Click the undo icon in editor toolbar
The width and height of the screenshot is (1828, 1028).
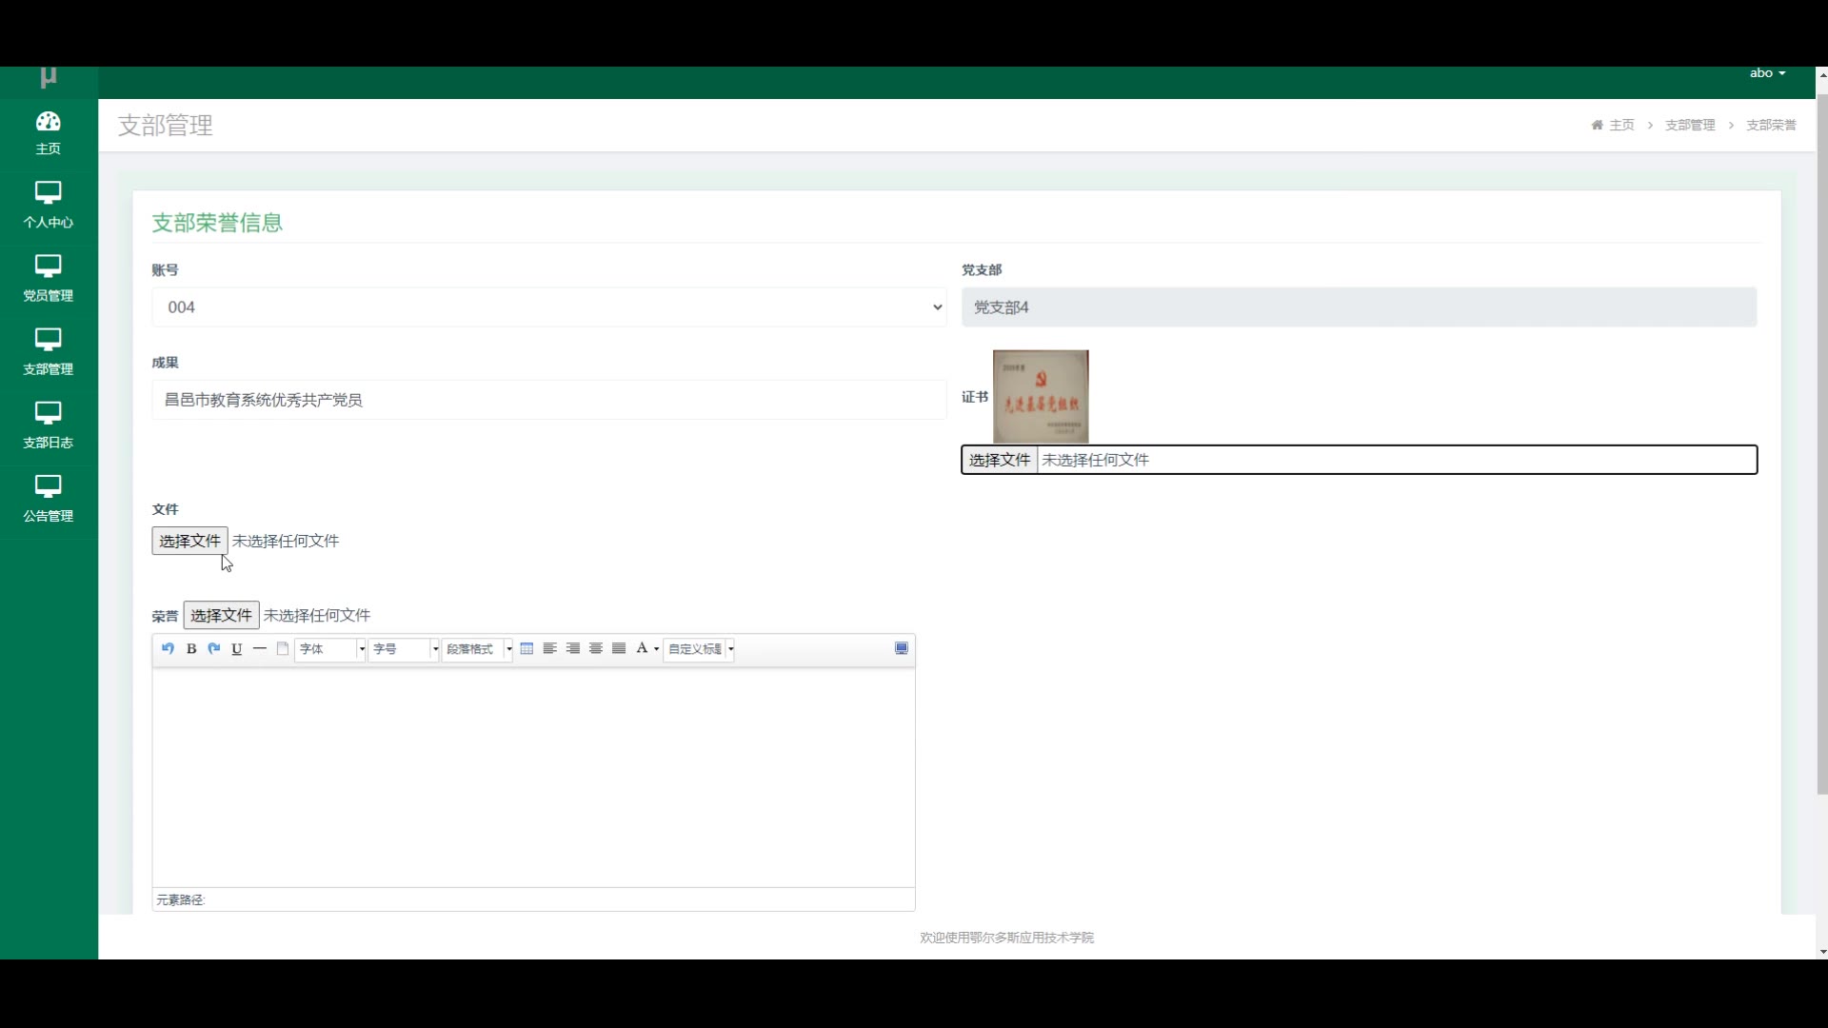click(168, 649)
